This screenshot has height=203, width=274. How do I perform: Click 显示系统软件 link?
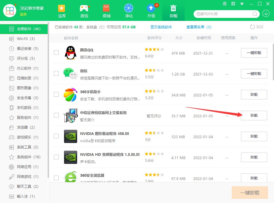(x=161, y=27)
